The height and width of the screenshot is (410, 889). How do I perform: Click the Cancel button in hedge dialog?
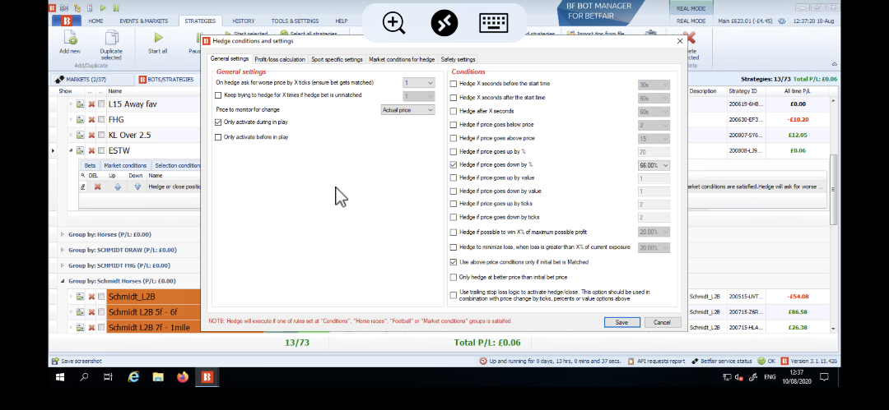662,322
